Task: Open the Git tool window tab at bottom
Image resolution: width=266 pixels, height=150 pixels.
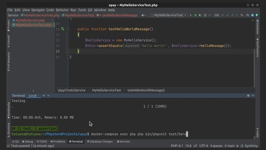Action: point(15,142)
